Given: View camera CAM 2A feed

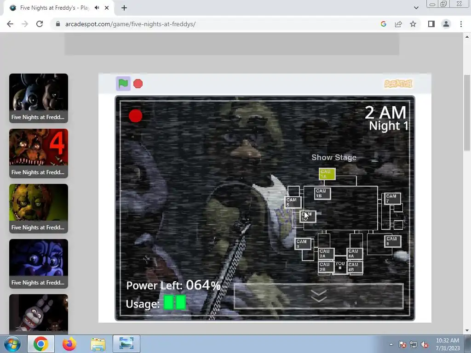Looking at the screenshot, I should coord(326,253).
